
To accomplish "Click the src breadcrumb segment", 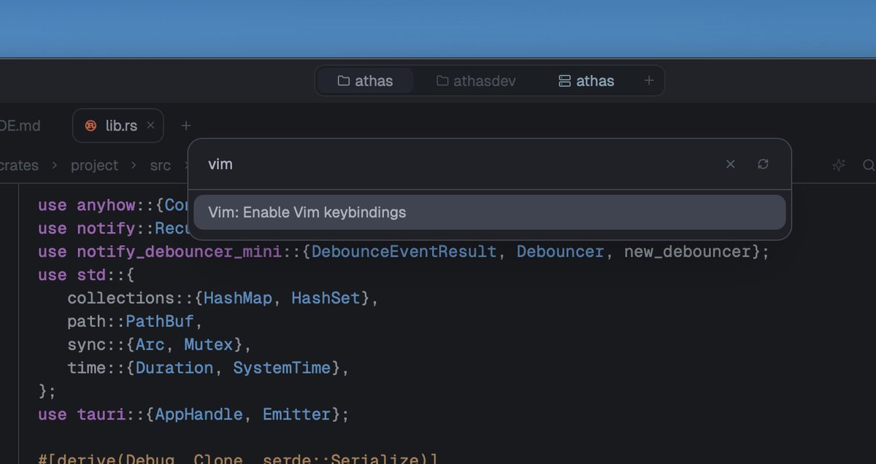I will pos(161,166).
